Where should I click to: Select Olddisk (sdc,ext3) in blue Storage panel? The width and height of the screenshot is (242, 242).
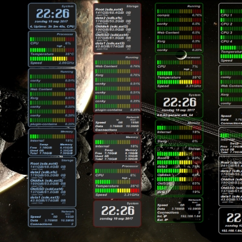click(47, 180)
